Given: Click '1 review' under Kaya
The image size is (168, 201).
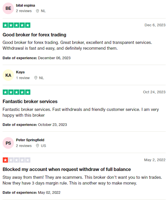Looking at the screenshot, I should [23, 78].
